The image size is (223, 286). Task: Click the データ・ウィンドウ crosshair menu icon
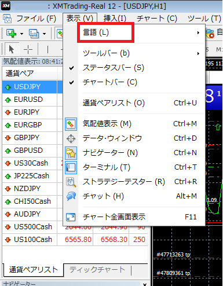pos(71,138)
